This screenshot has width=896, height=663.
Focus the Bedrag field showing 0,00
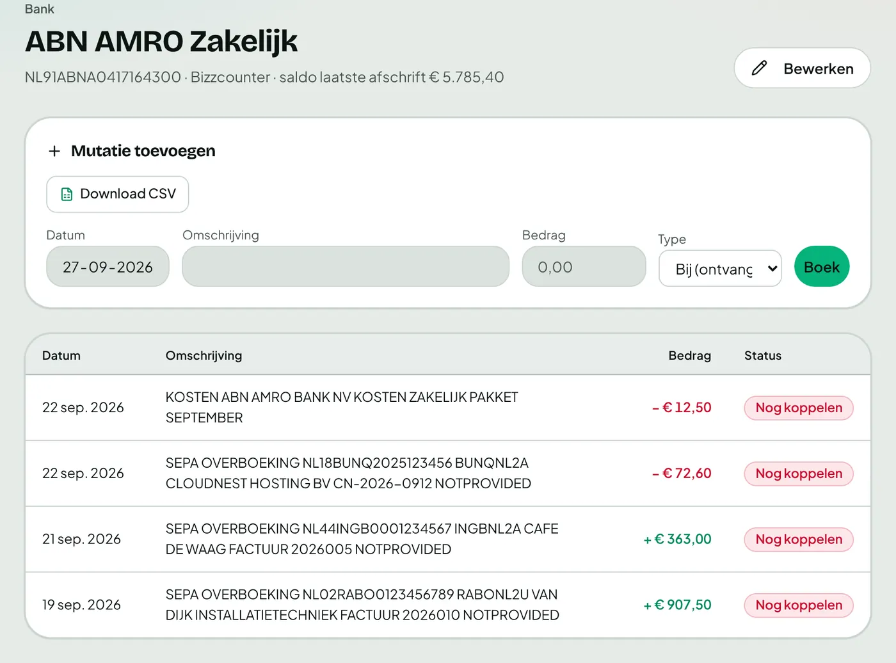pos(584,266)
